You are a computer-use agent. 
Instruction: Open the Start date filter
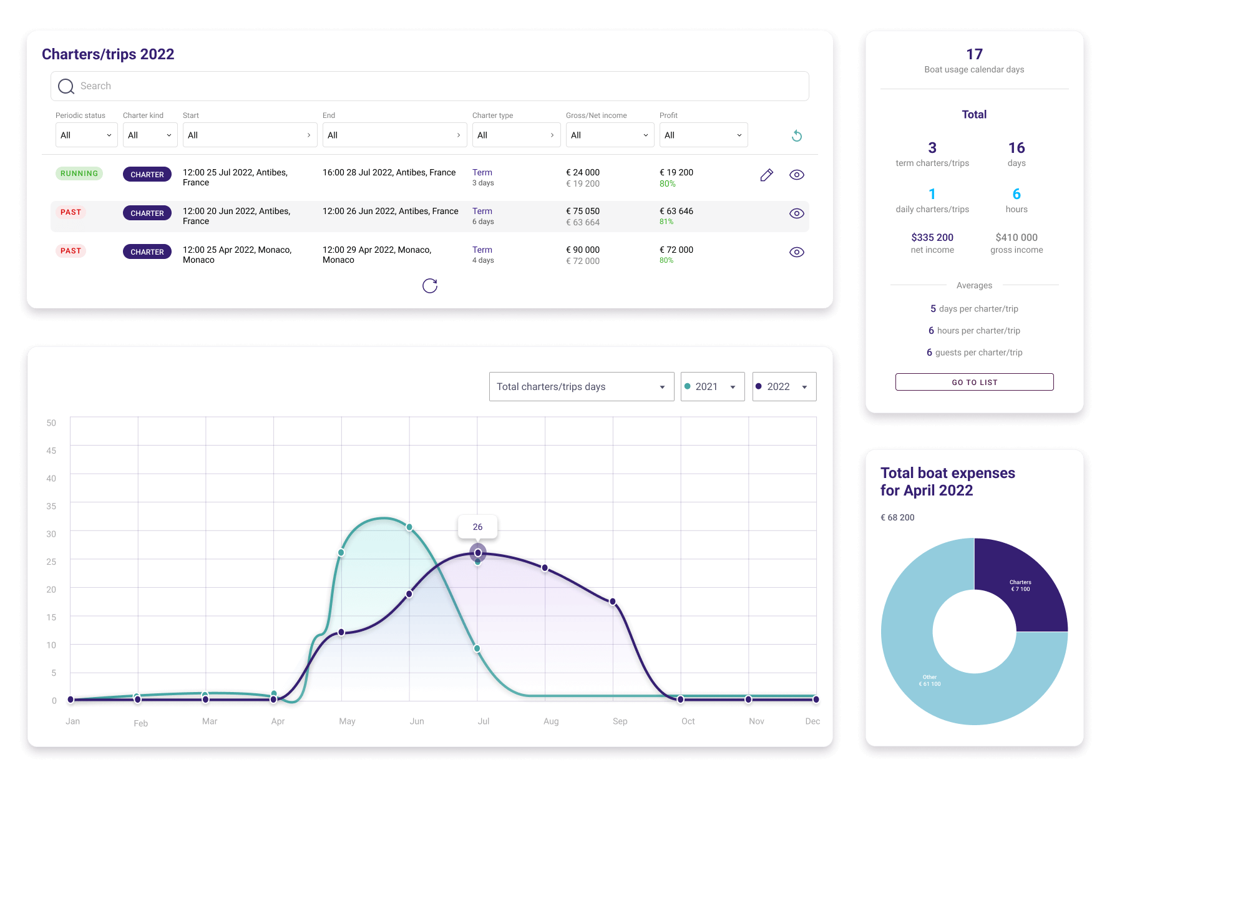click(250, 135)
